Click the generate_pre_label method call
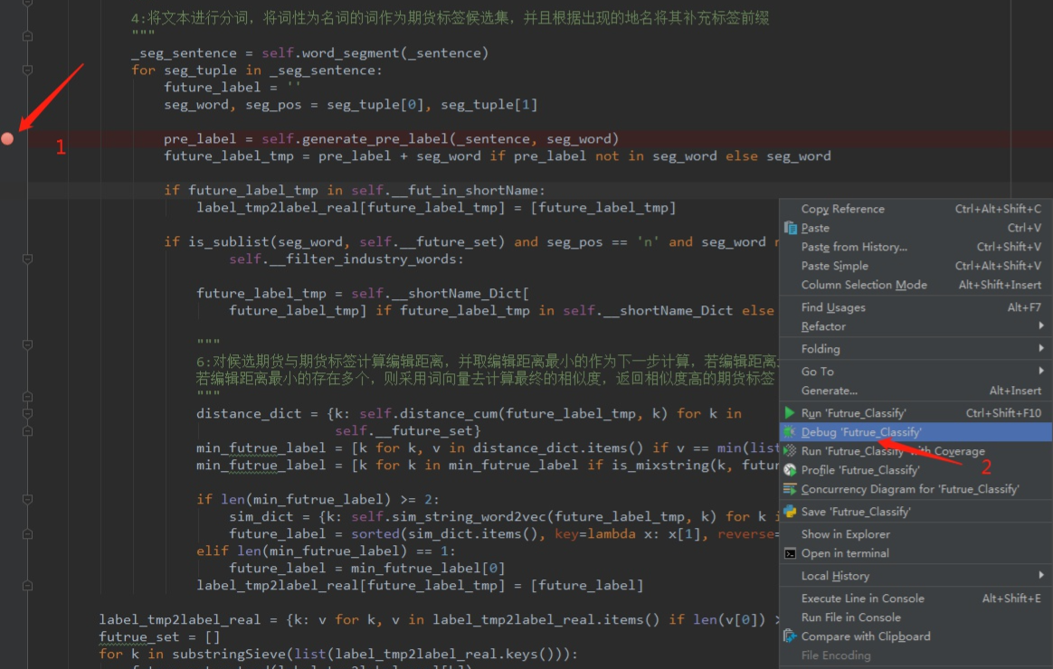The image size is (1053, 669). (x=375, y=139)
